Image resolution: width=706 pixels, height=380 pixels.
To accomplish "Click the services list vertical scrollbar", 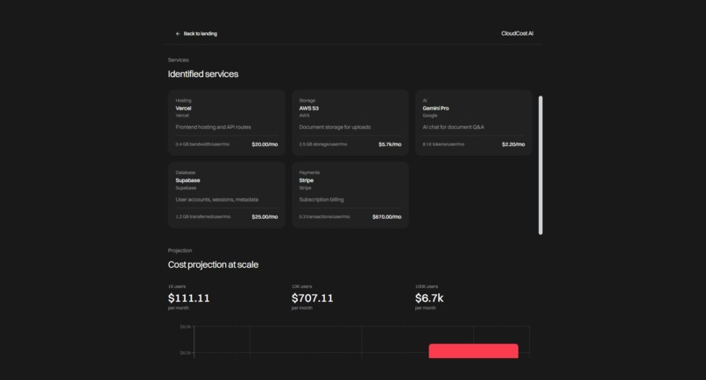I will [540, 165].
